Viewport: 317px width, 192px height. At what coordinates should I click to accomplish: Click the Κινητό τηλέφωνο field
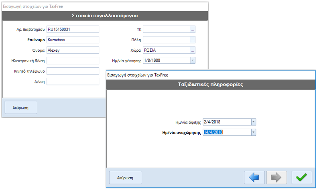point(73,71)
